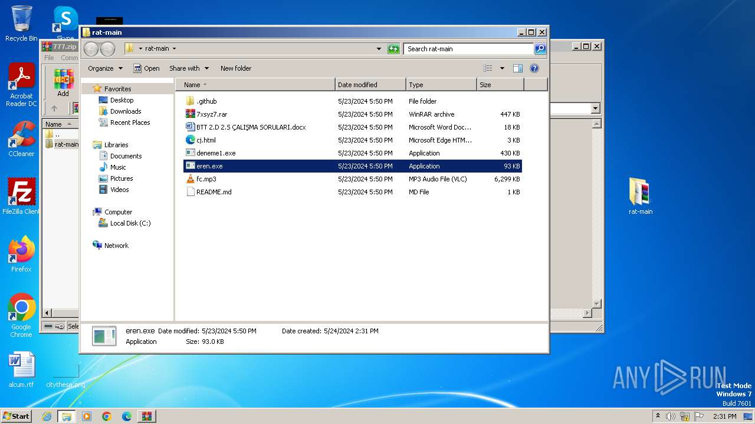Select the BTT 2.D 2.S ÇALIŞMA SORULARI.docx icon

tap(190, 127)
